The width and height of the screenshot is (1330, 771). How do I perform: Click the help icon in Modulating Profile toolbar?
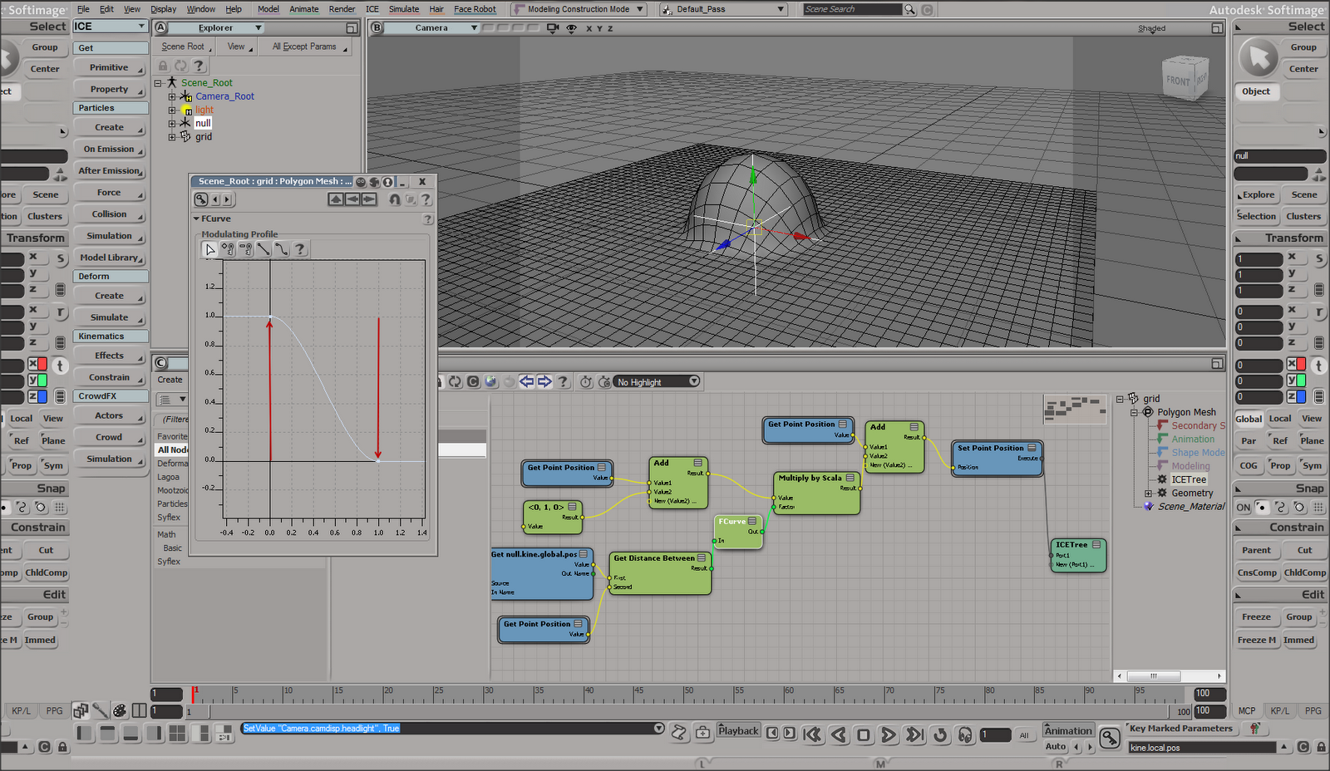pyautogui.click(x=300, y=249)
